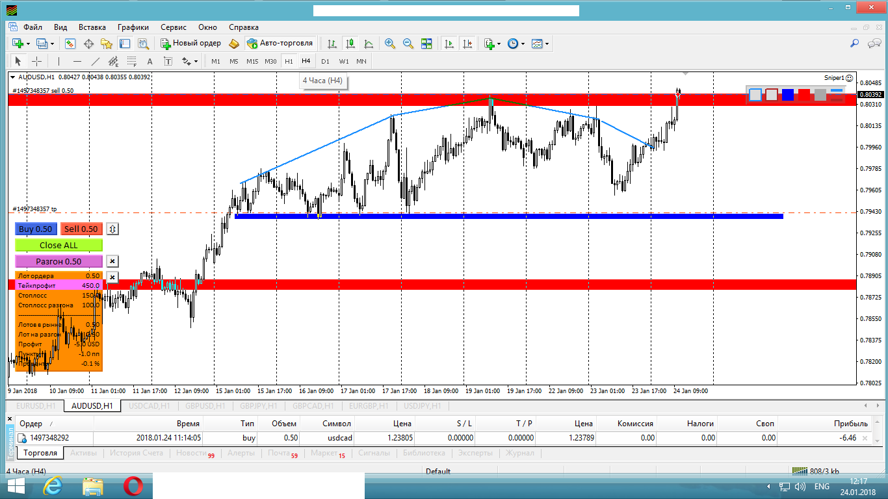Image resolution: width=888 pixels, height=499 pixels.
Task: Open Internet Explorer from the taskbar
Action: (x=53, y=486)
